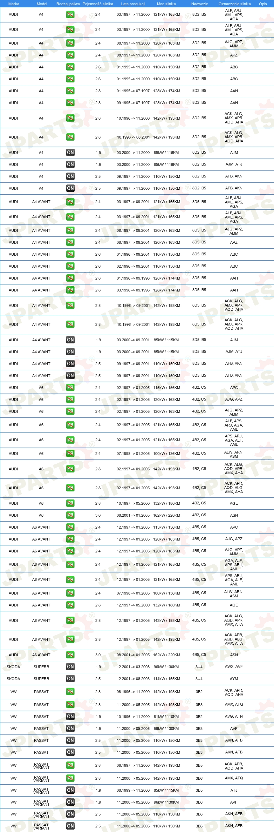Click engine codes AGA, ALF, APS, ARJ, AML

pos(234,565)
